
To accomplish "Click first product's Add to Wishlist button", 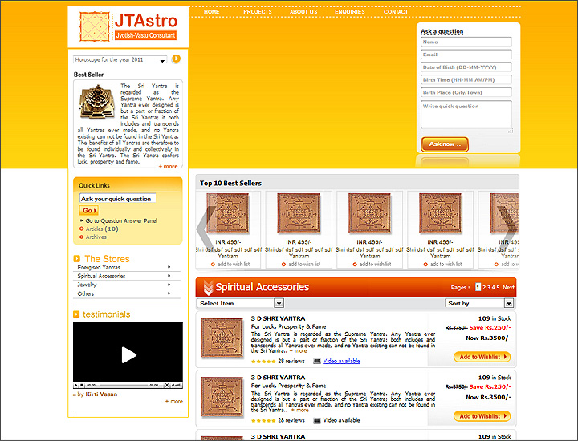I will point(482,357).
